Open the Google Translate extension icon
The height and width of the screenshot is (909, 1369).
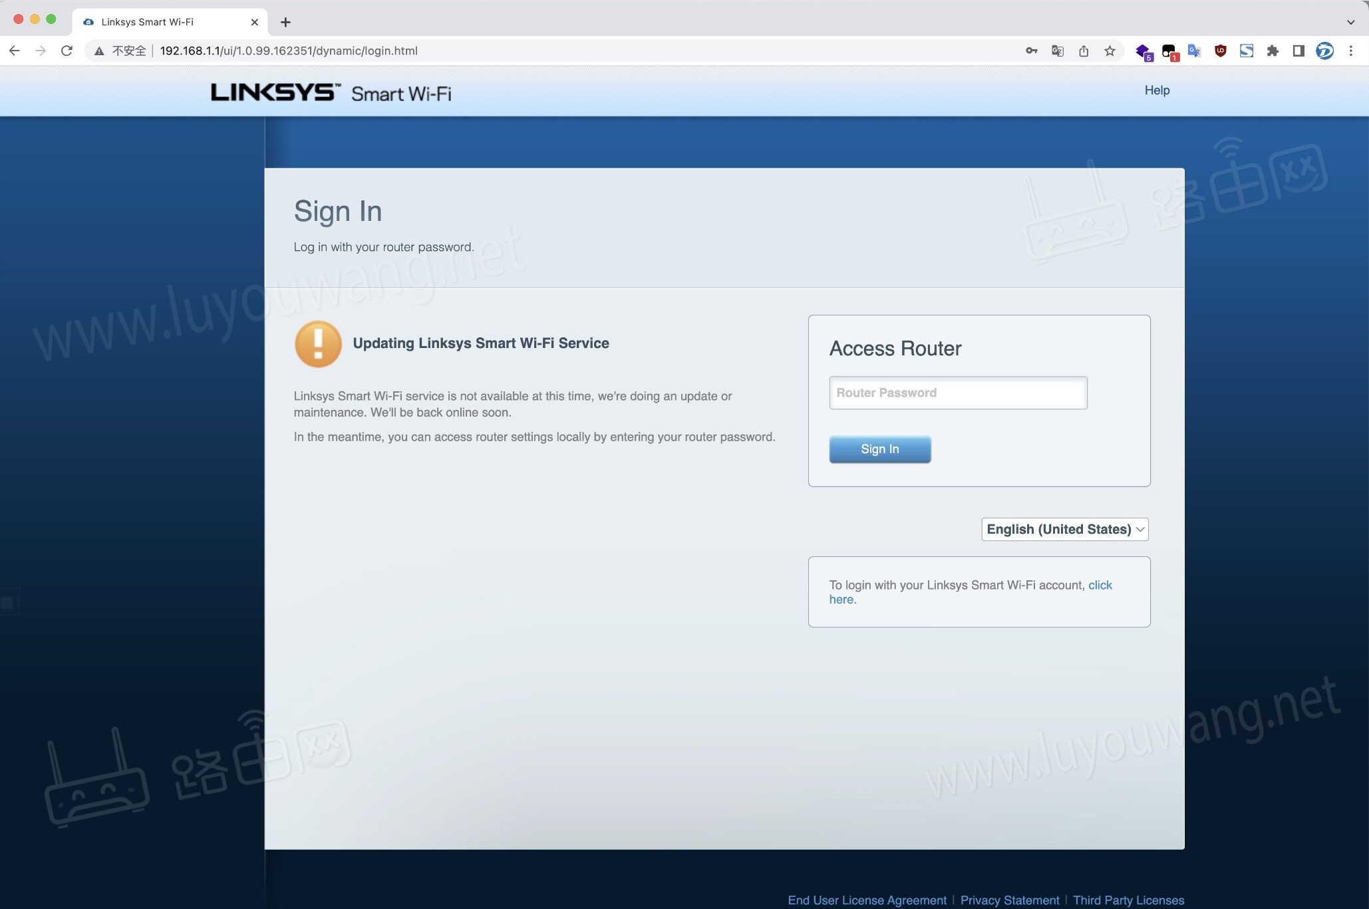[x=1195, y=51]
